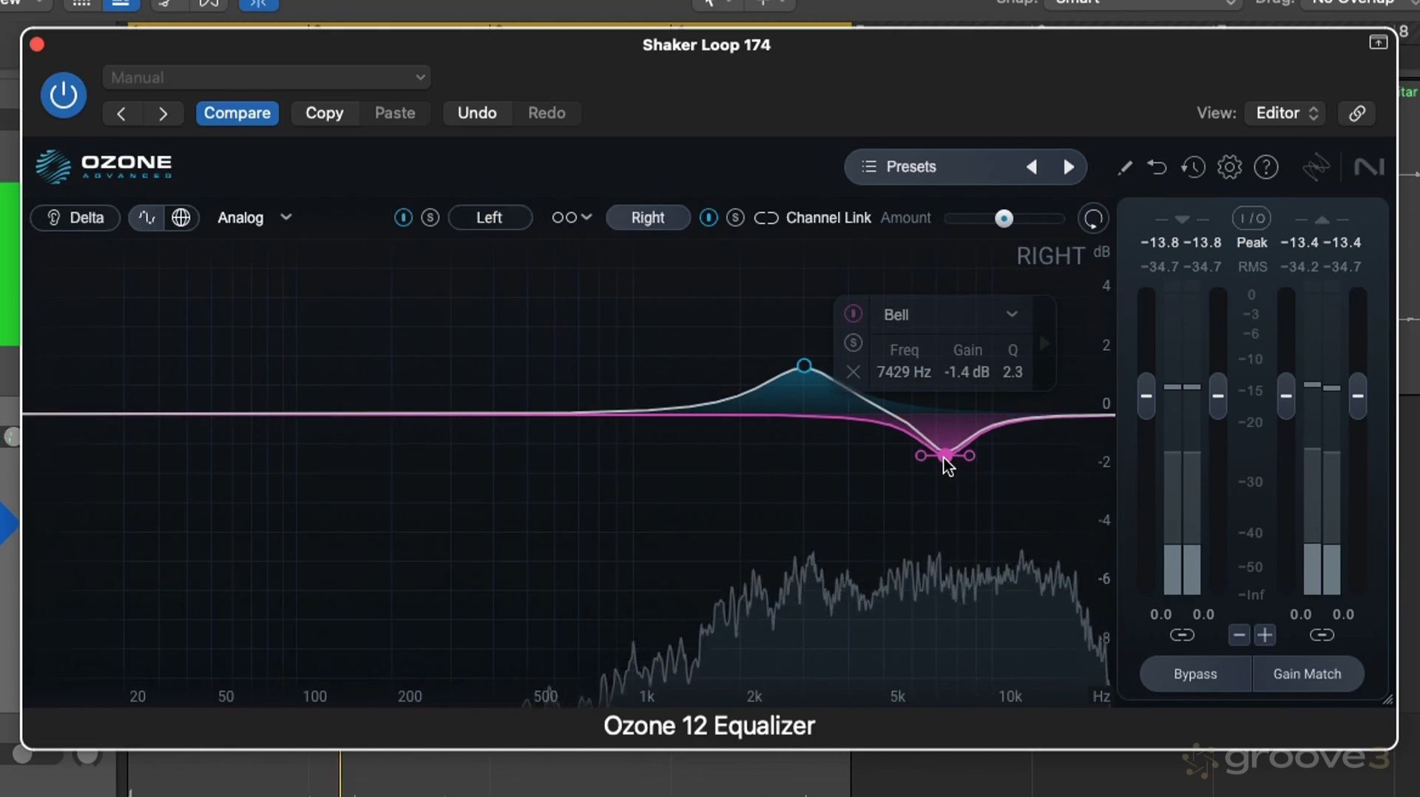The height and width of the screenshot is (797, 1420).
Task: Click the Ozone Advanced logo
Action: click(104, 166)
